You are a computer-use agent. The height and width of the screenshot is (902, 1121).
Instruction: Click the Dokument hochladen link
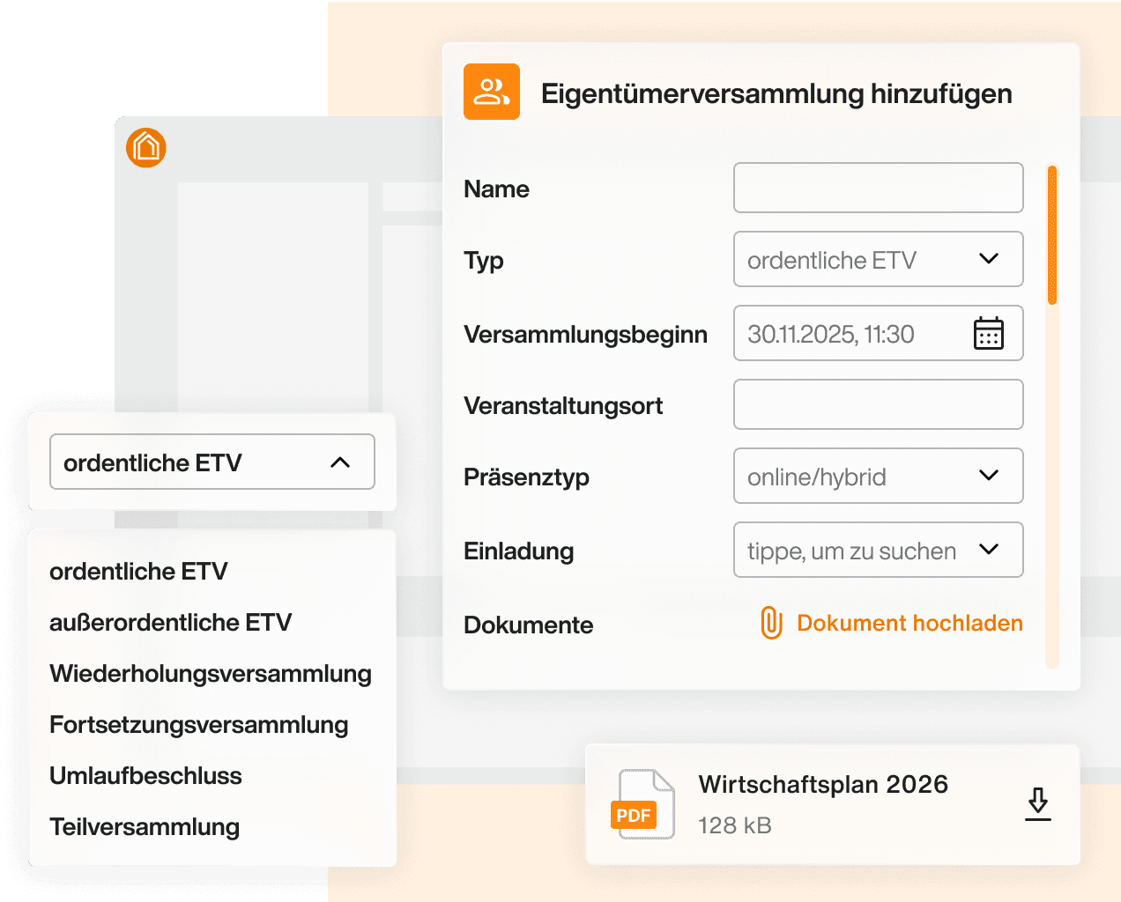click(909, 623)
